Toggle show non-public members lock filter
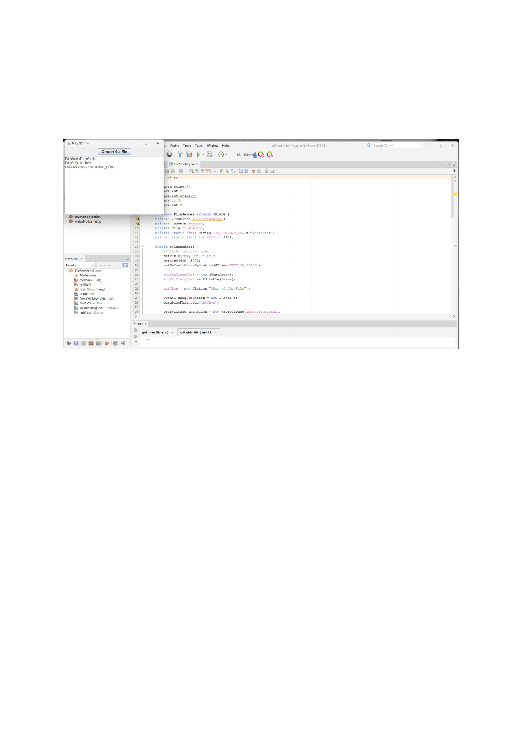Image resolution: width=522 pixels, height=737 pixels. (91, 343)
